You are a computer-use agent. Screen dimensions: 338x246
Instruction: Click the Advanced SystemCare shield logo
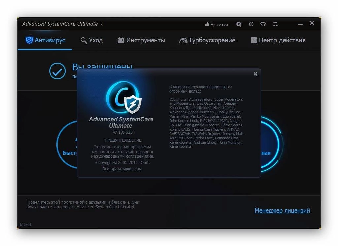[x=123, y=98]
